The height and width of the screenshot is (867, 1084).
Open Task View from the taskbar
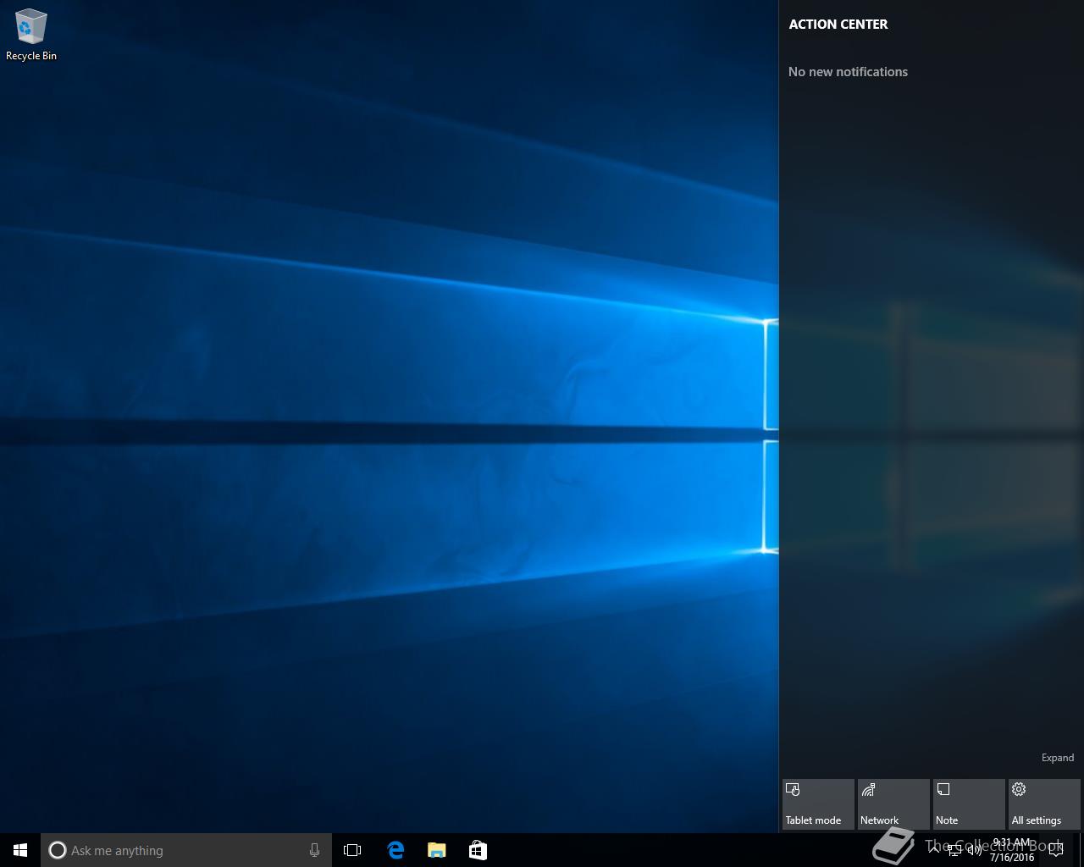pyautogui.click(x=352, y=850)
